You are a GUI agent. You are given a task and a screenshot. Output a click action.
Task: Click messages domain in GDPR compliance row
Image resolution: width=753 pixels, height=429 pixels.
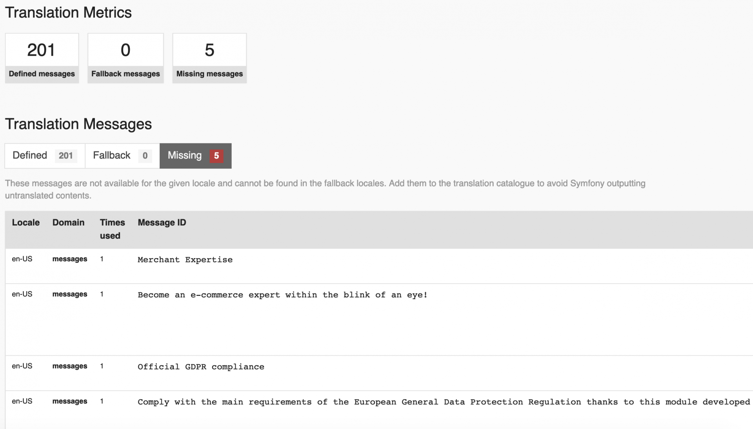click(70, 366)
